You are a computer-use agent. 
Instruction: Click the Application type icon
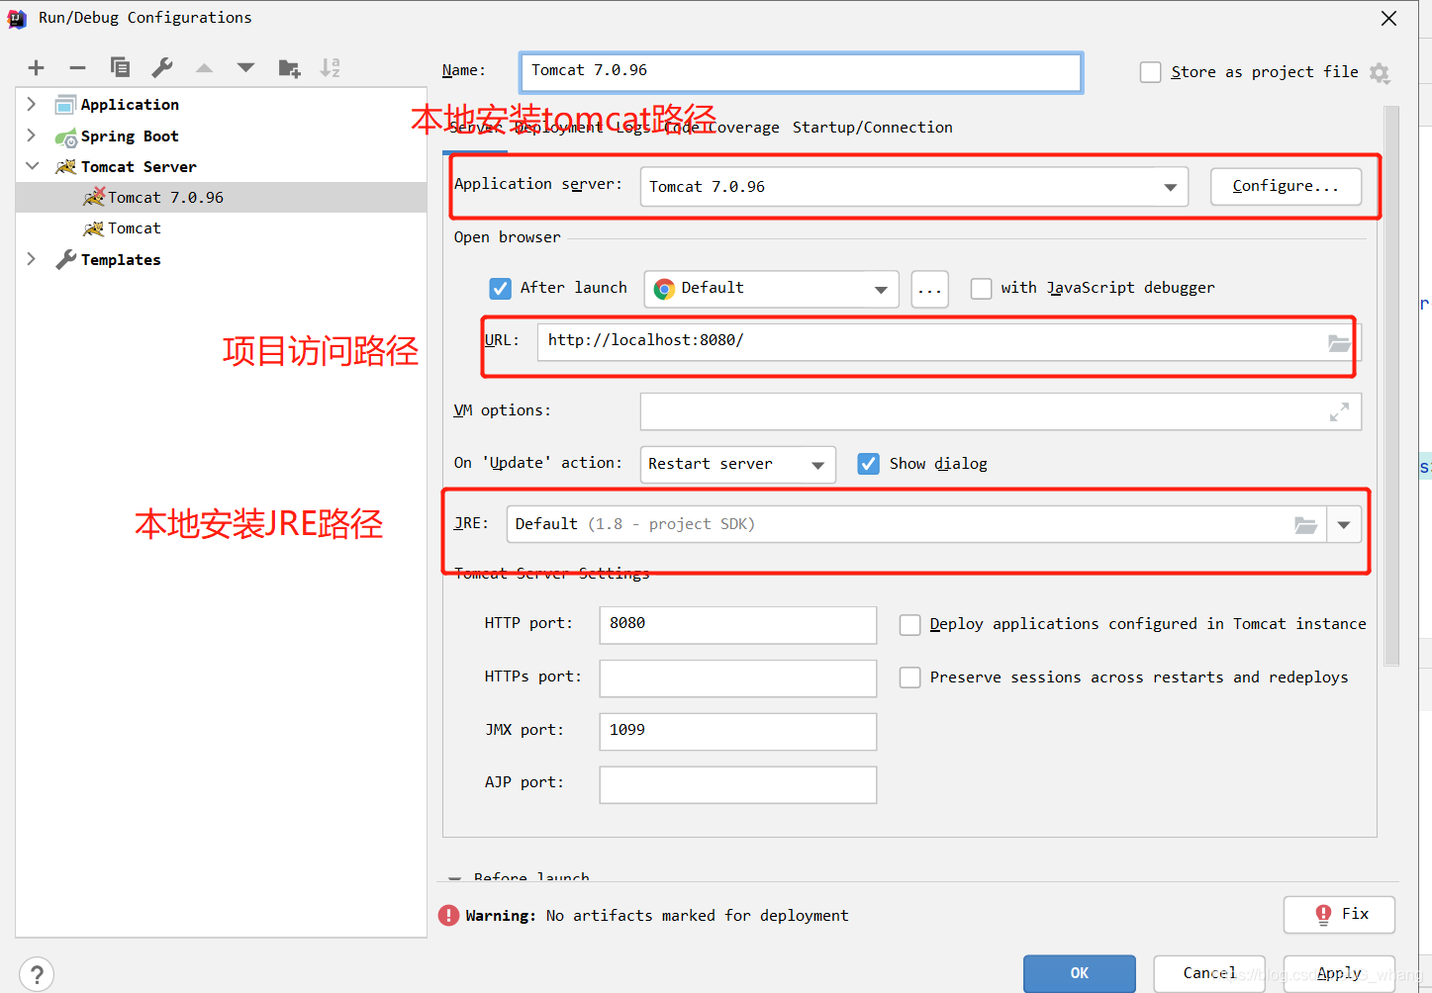65,105
